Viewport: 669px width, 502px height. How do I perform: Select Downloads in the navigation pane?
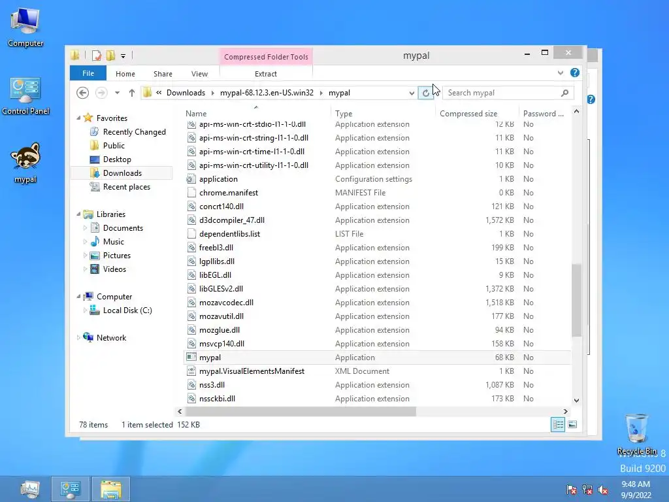pos(122,173)
